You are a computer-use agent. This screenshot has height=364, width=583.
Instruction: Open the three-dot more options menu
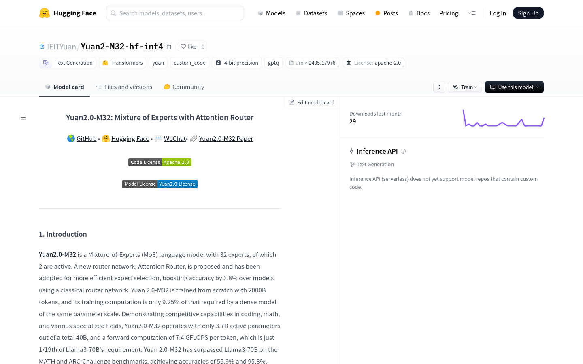pyautogui.click(x=439, y=87)
